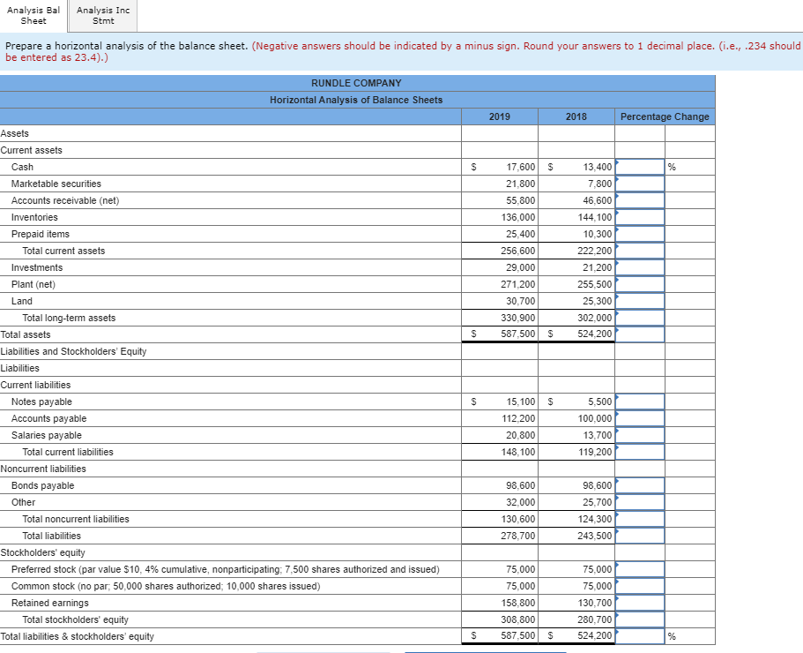Image resolution: width=803 pixels, height=653 pixels.
Task: Click the Cash percentage change input field
Action: (x=640, y=167)
